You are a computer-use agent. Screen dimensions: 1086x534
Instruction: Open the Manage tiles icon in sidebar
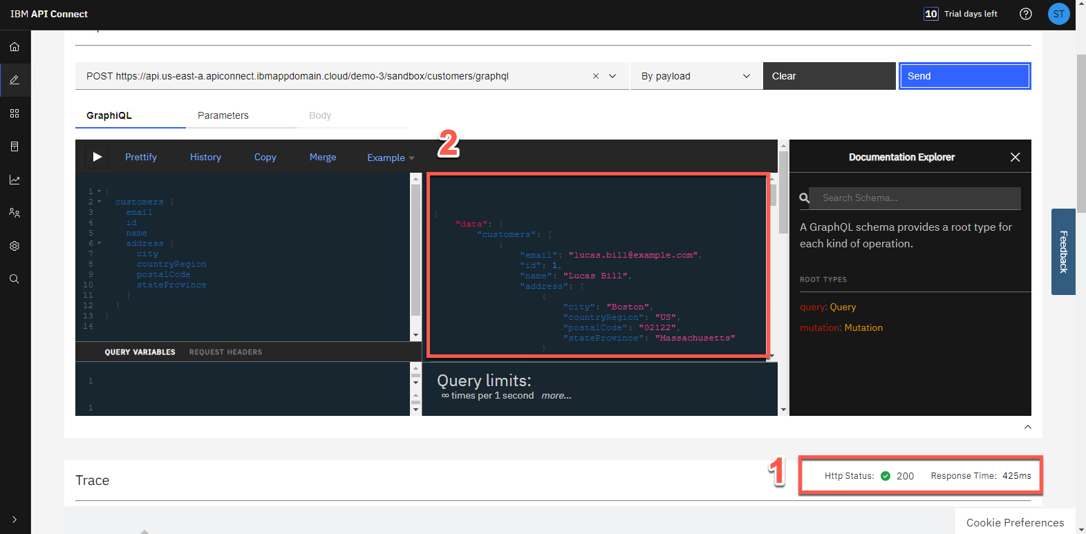tap(15, 113)
